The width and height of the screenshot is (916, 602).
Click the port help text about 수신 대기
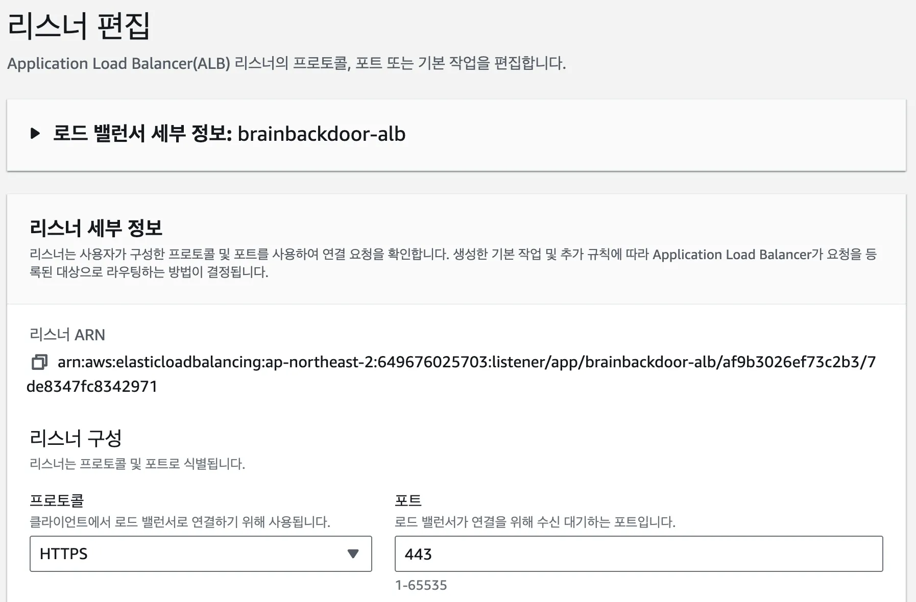(x=535, y=522)
